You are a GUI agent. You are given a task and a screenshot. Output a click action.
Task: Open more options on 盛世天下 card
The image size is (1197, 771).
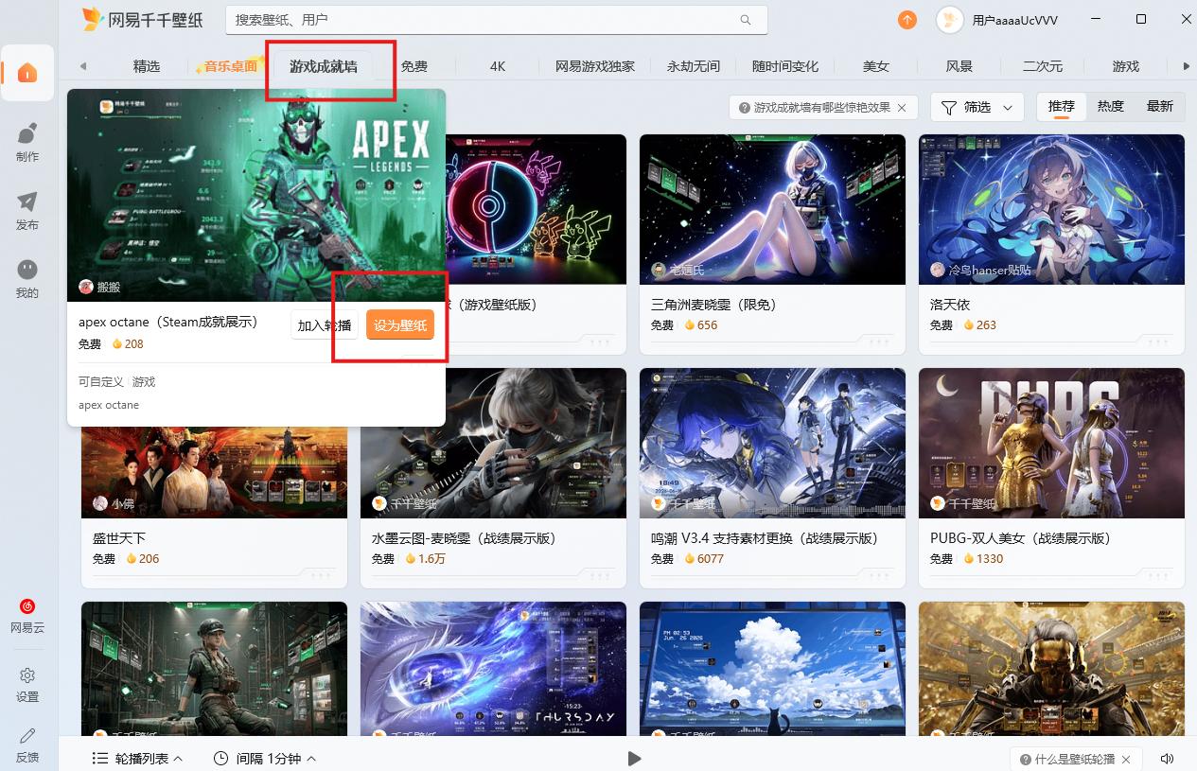(x=321, y=575)
